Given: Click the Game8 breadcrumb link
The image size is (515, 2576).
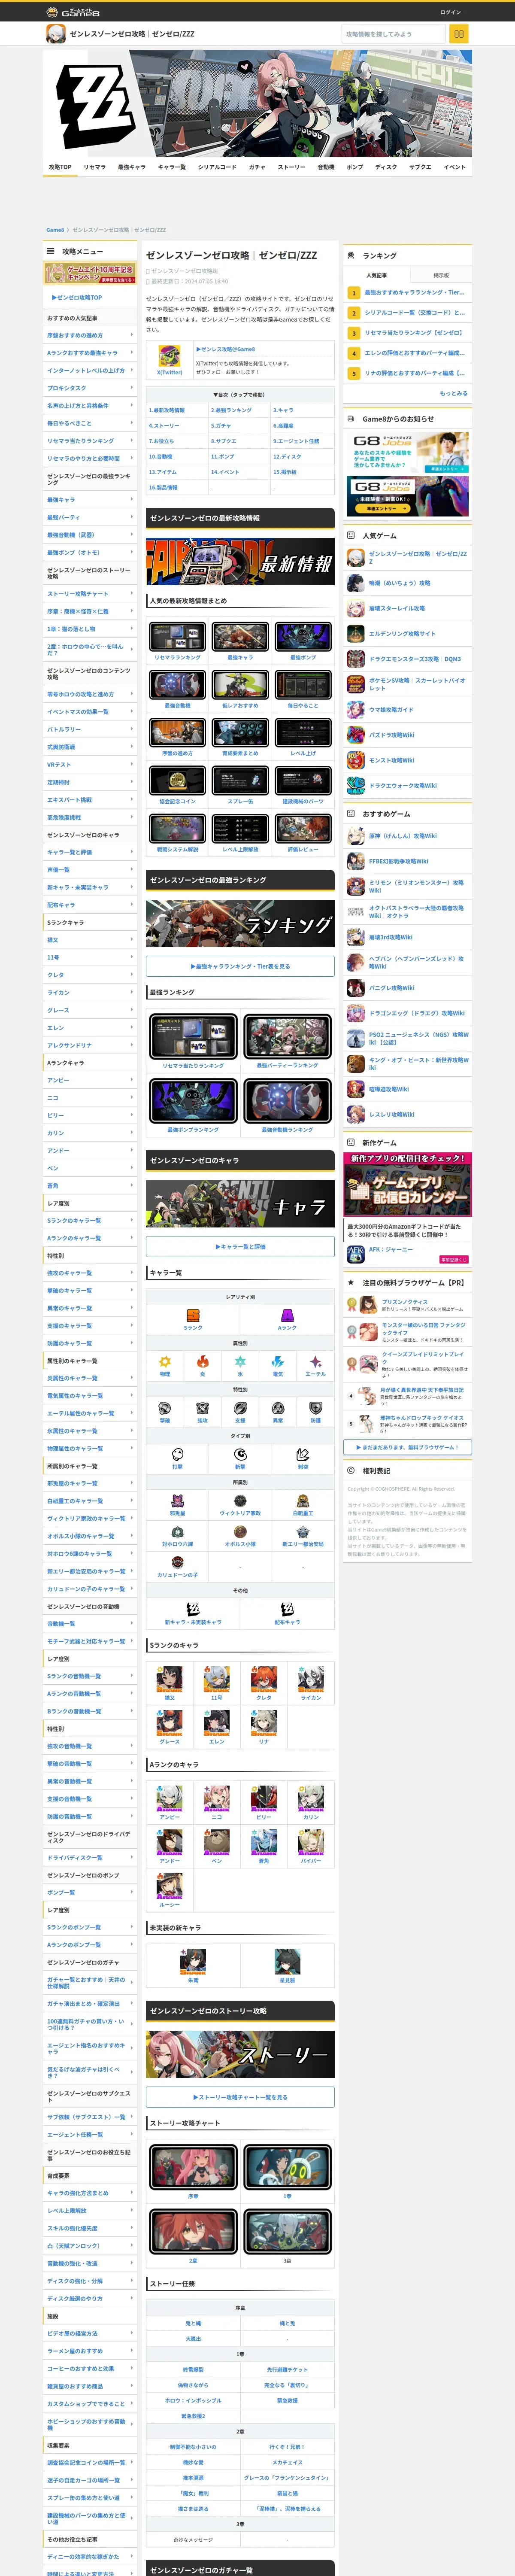Looking at the screenshot, I should pyautogui.click(x=55, y=230).
